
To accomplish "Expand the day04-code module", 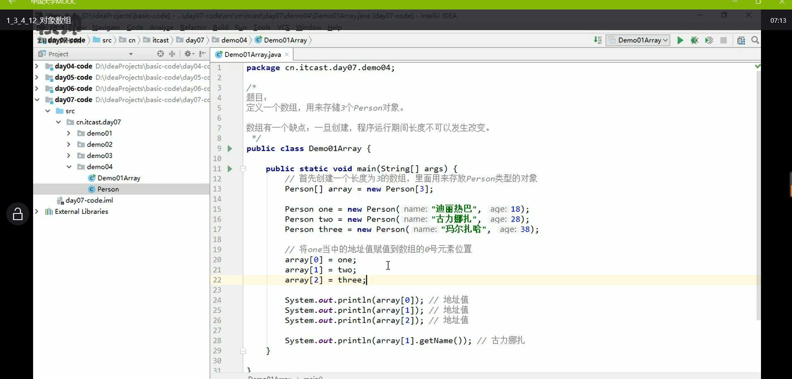I will pyautogui.click(x=37, y=66).
